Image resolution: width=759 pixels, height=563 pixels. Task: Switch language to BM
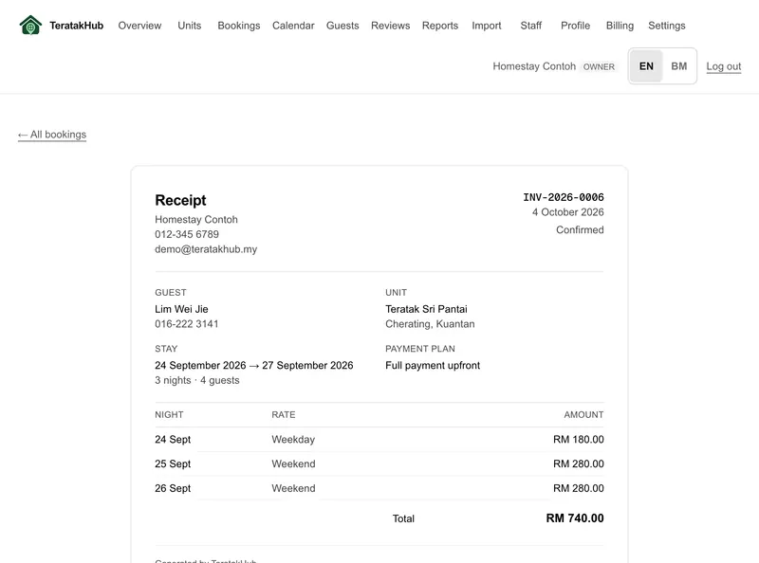(679, 66)
